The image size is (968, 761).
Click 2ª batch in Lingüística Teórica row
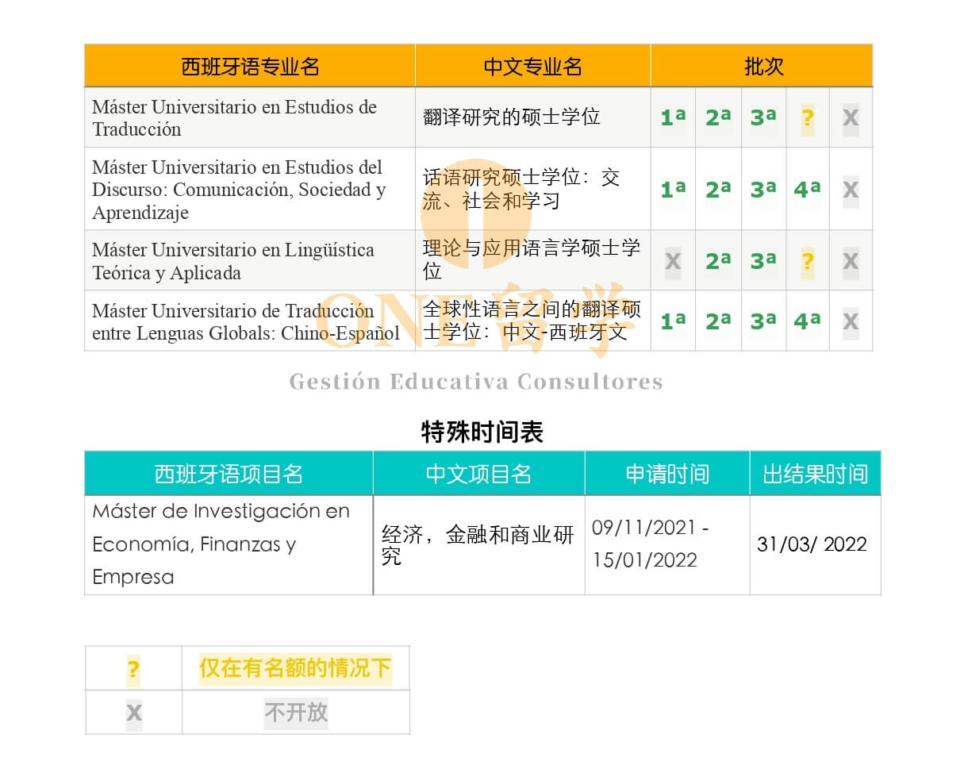(x=718, y=261)
